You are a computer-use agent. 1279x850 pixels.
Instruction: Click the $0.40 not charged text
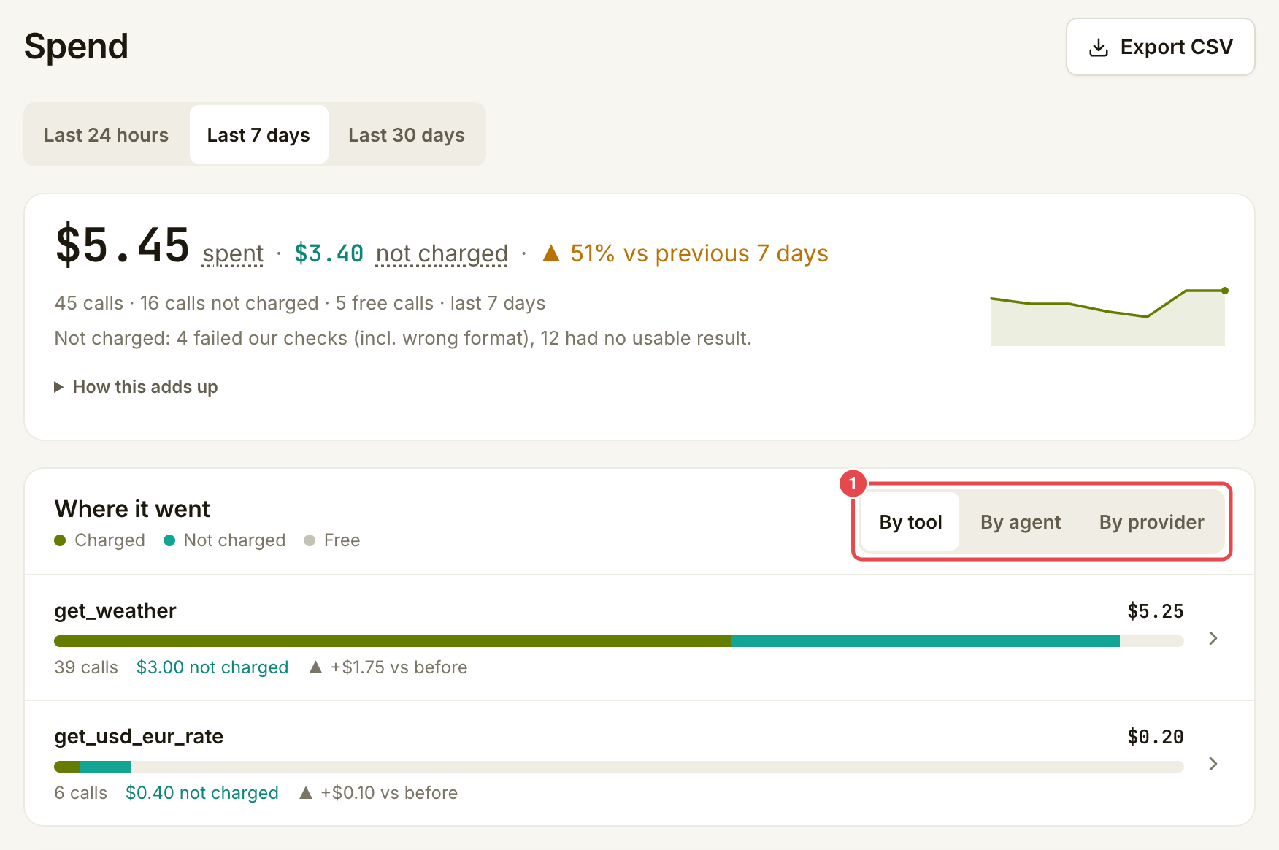(202, 793)
